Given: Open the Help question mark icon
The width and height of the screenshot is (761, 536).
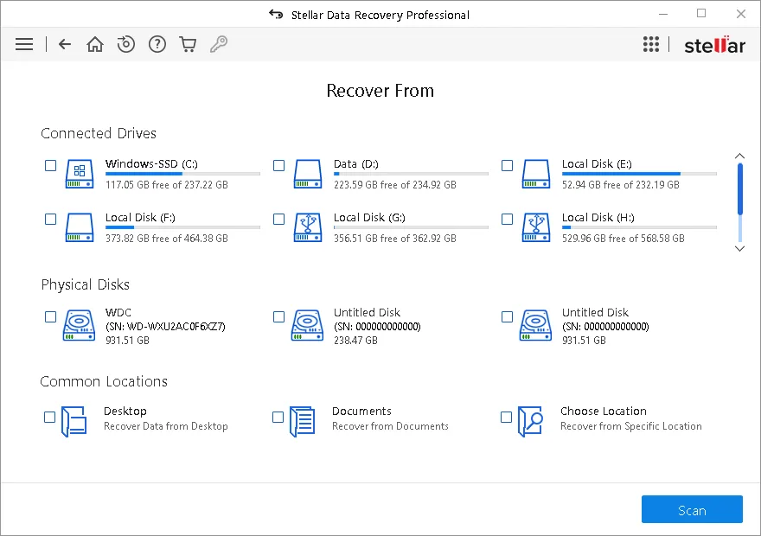Looking at the screenshot, I should [x=157, y=44].
